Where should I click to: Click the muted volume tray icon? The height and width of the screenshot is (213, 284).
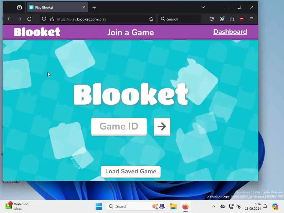239,206
